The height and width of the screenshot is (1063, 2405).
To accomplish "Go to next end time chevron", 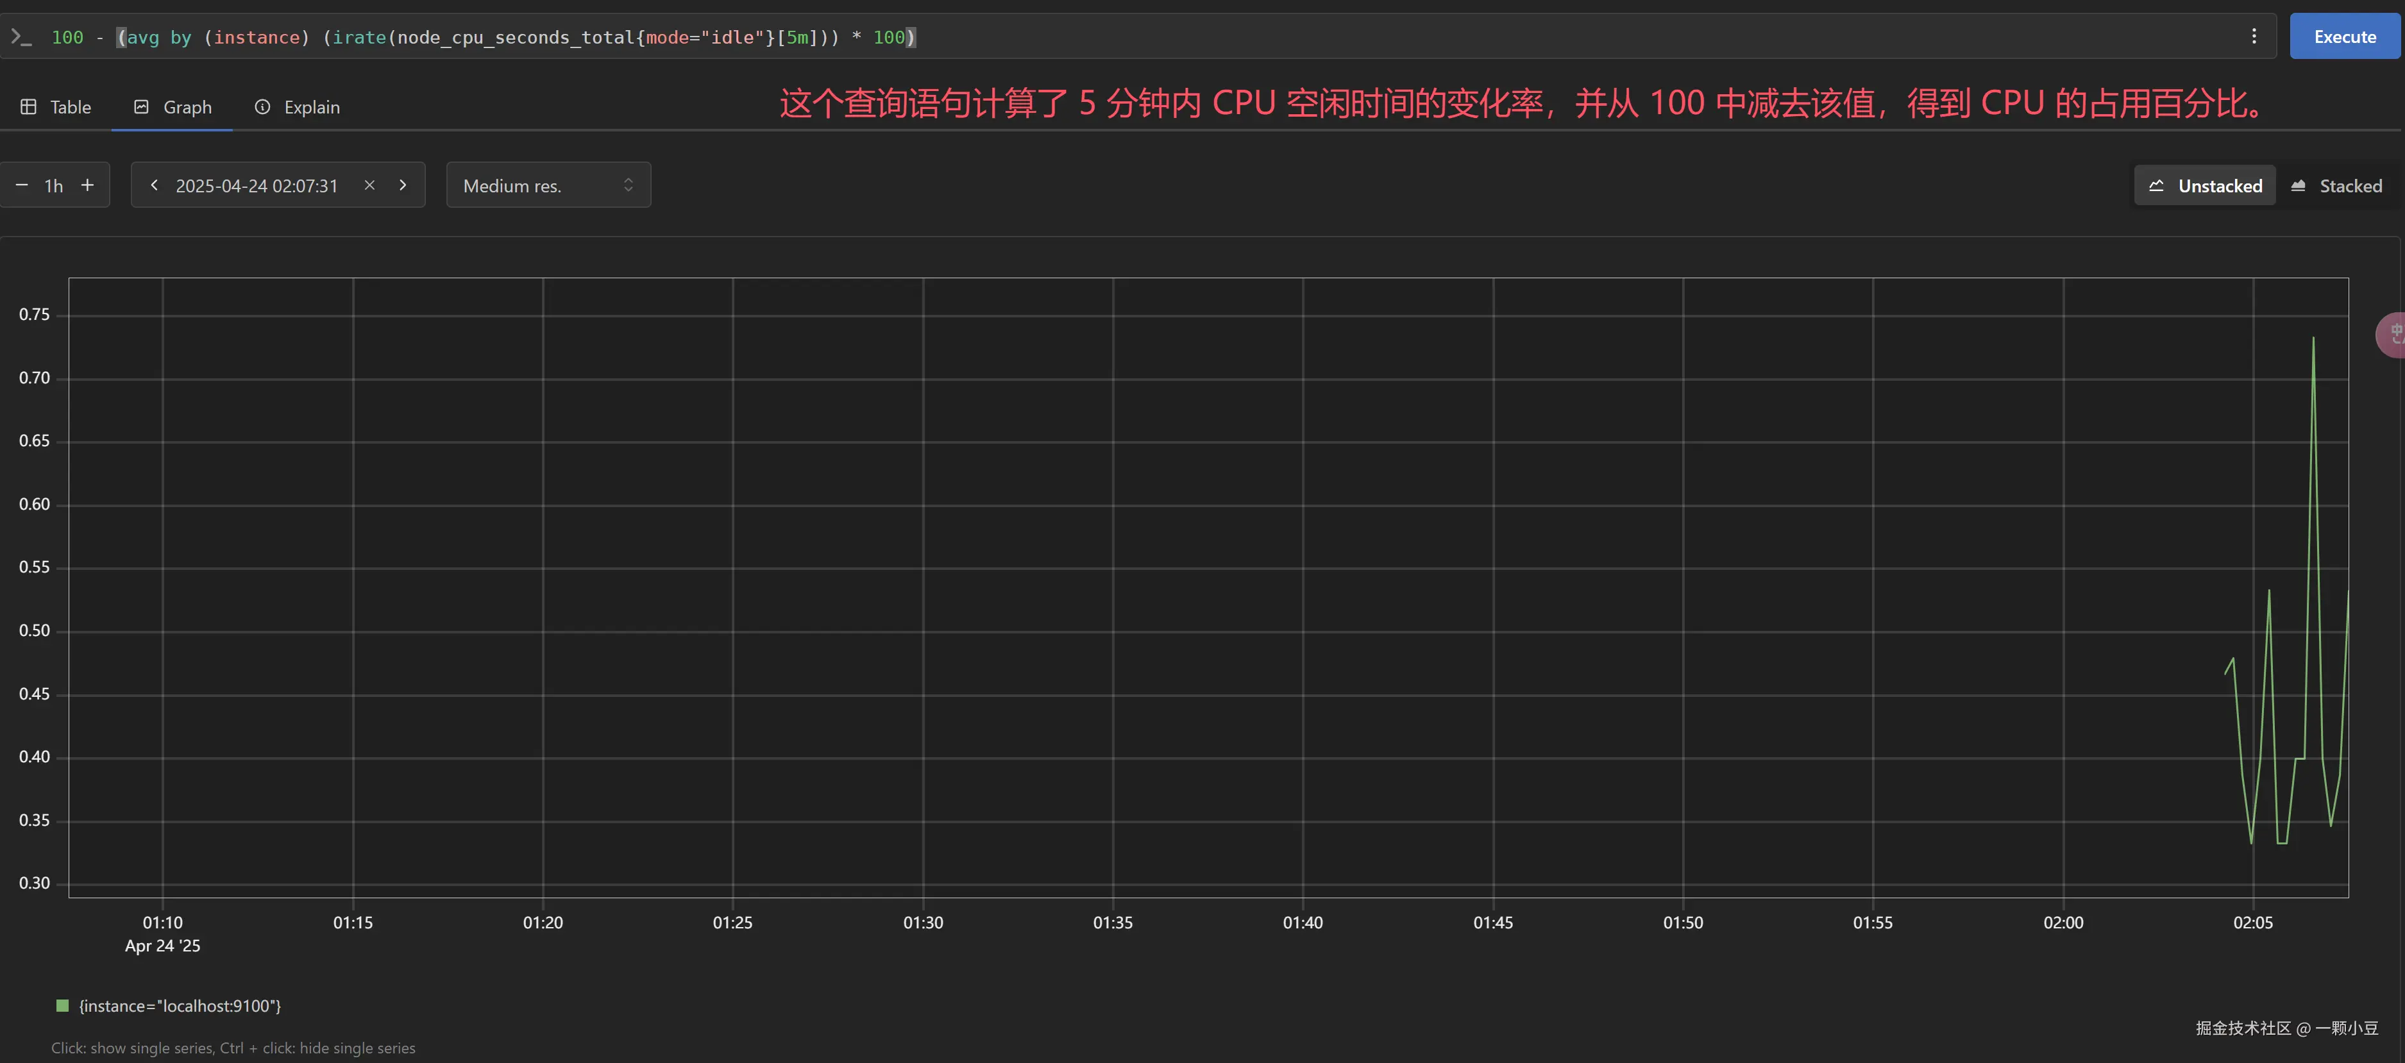I will 403,185.
